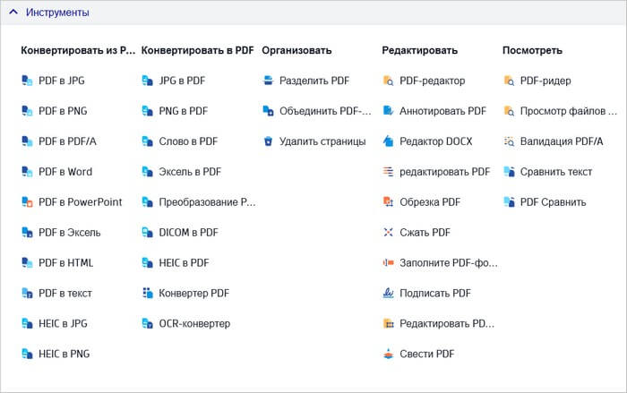Click the Заполните PDF-форму icon

click(x=388, y=263)
